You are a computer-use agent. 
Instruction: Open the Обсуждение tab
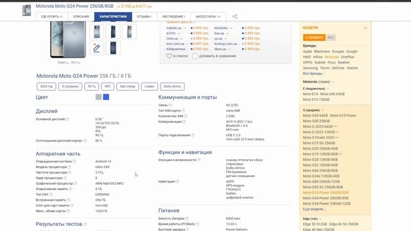pos(174,17)
